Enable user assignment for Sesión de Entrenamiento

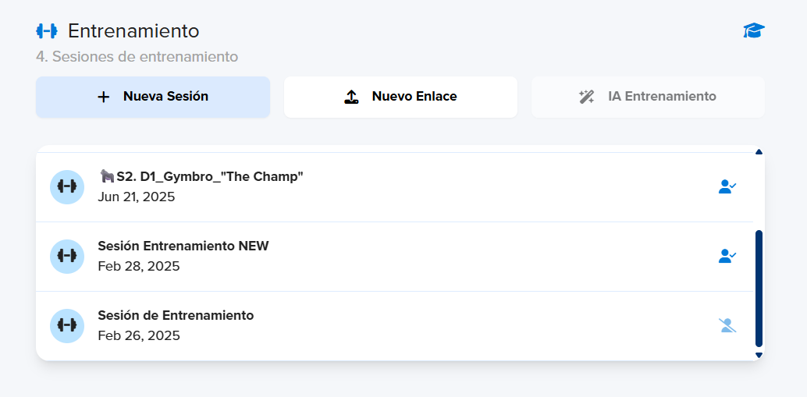pos(727,325)
